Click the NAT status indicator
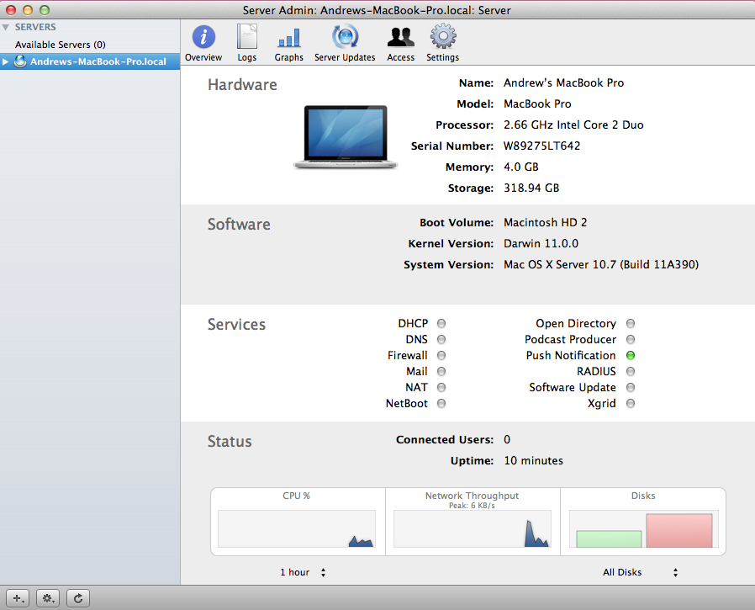 tap(441, 387)
